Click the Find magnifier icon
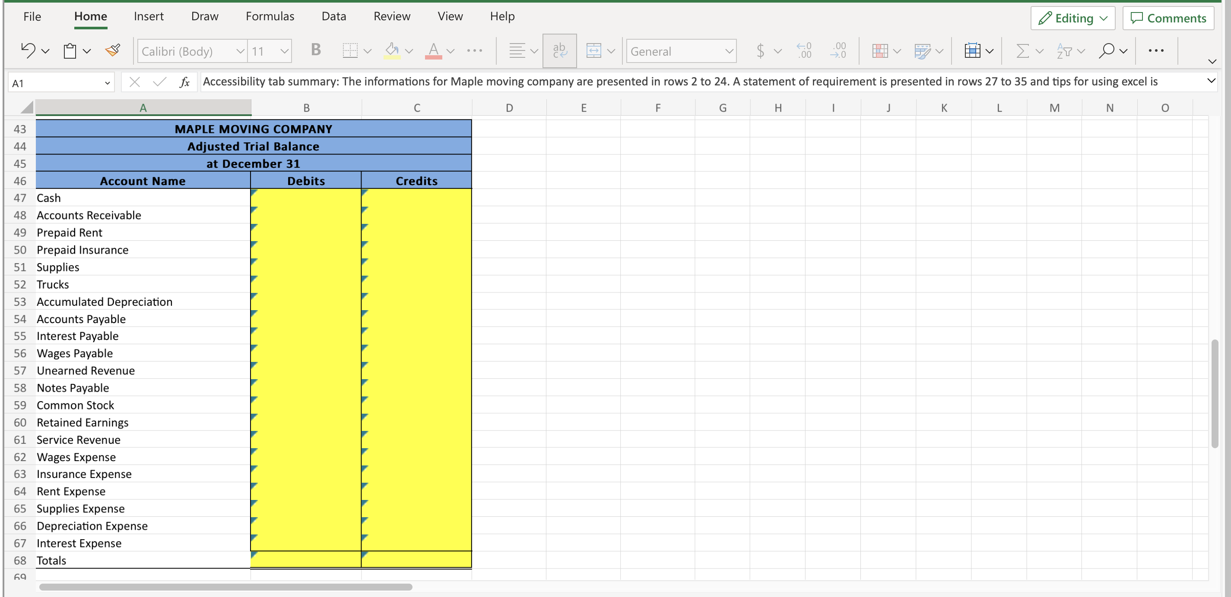The height and width of the screenshot is (597, 1231). 1106,50
